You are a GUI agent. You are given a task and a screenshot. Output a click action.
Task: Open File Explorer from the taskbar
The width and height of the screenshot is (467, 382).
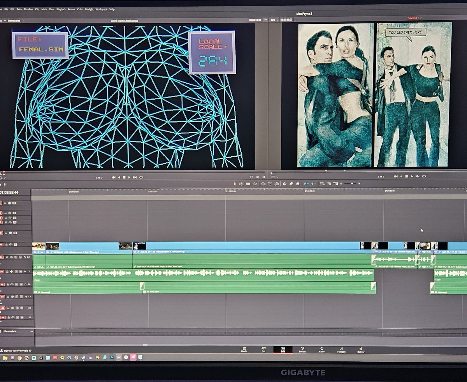(x=5, y=357)
